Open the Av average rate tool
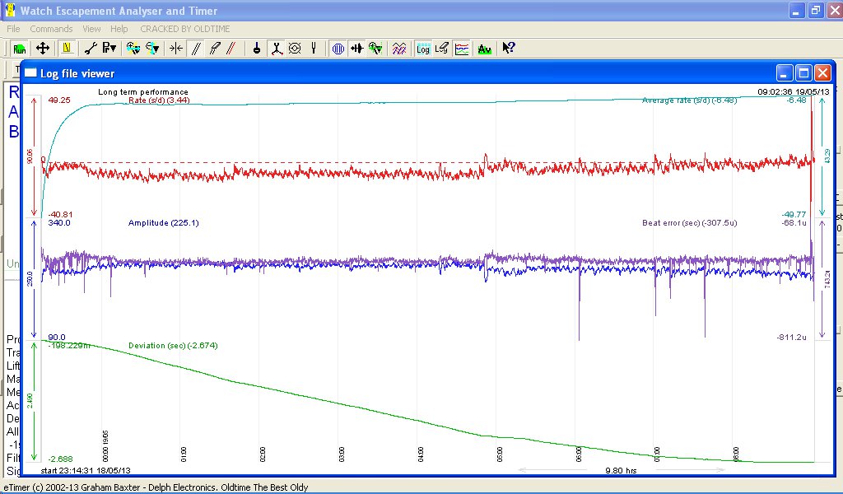Viewport: 843px width, 494px height. pos(485,49)
